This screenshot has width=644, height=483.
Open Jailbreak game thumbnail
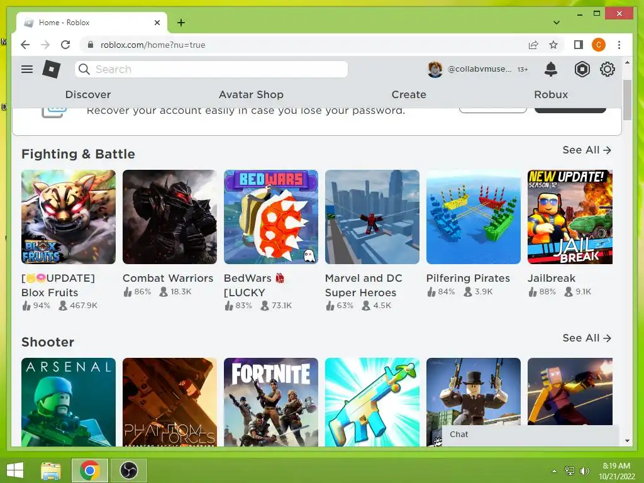pos(570,217)
